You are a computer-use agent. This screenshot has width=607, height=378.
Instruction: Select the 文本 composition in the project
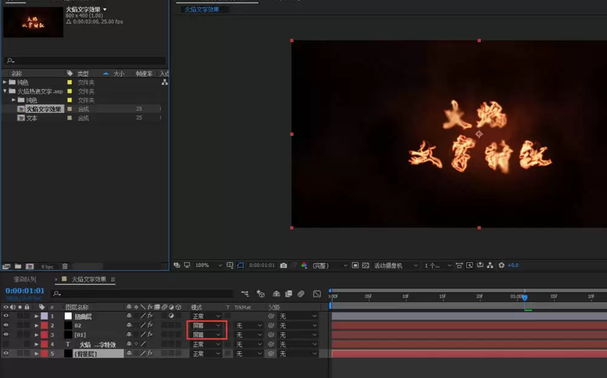point(32,118)
